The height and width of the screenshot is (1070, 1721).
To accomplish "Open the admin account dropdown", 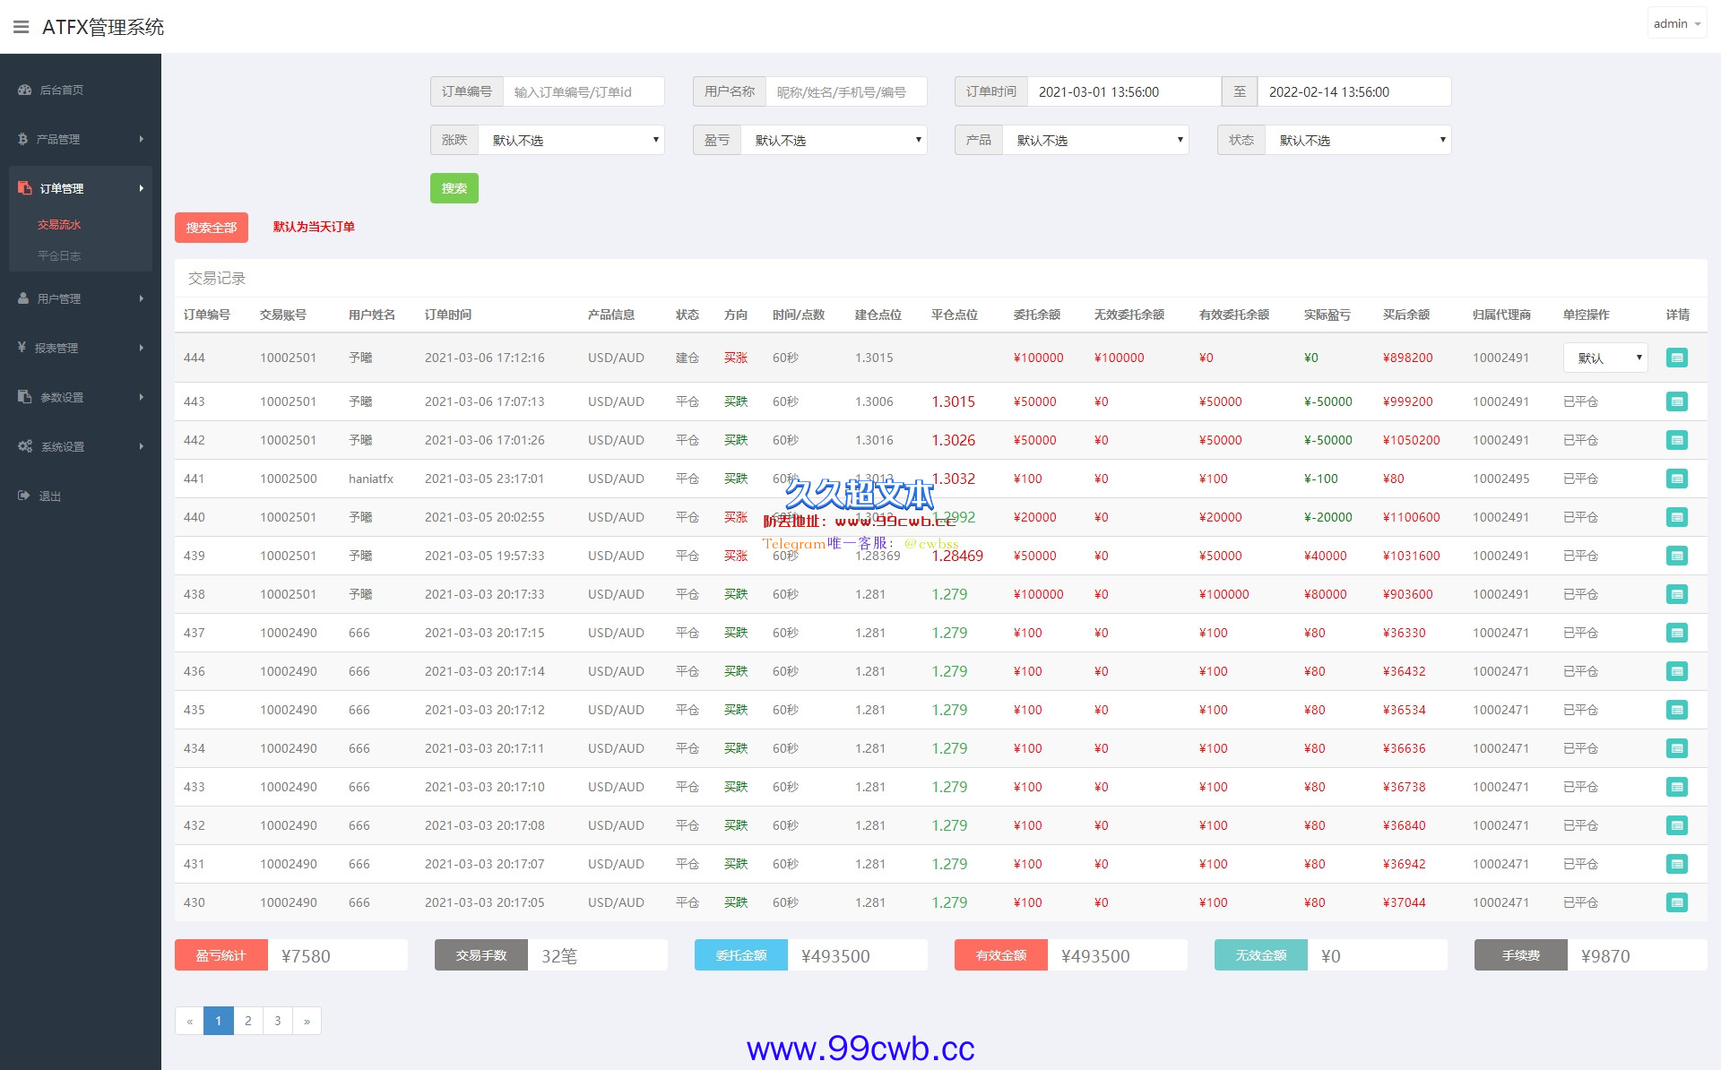I will pos(1677,24).
